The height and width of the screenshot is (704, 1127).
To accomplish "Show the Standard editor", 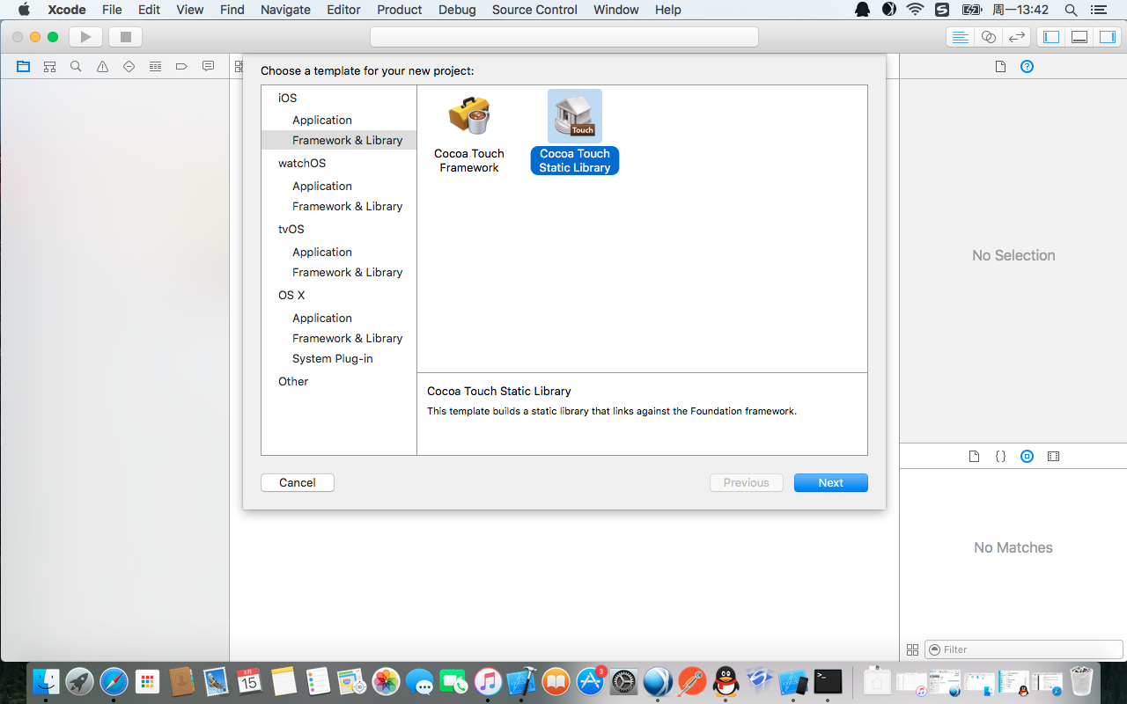I will tap(961, 37).
